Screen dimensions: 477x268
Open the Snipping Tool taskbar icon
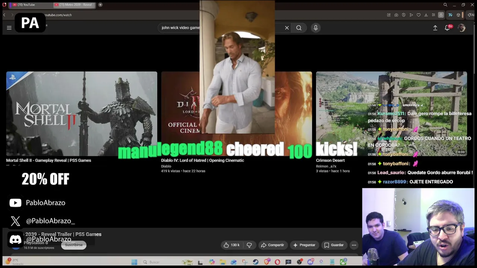tap(244, 262)
